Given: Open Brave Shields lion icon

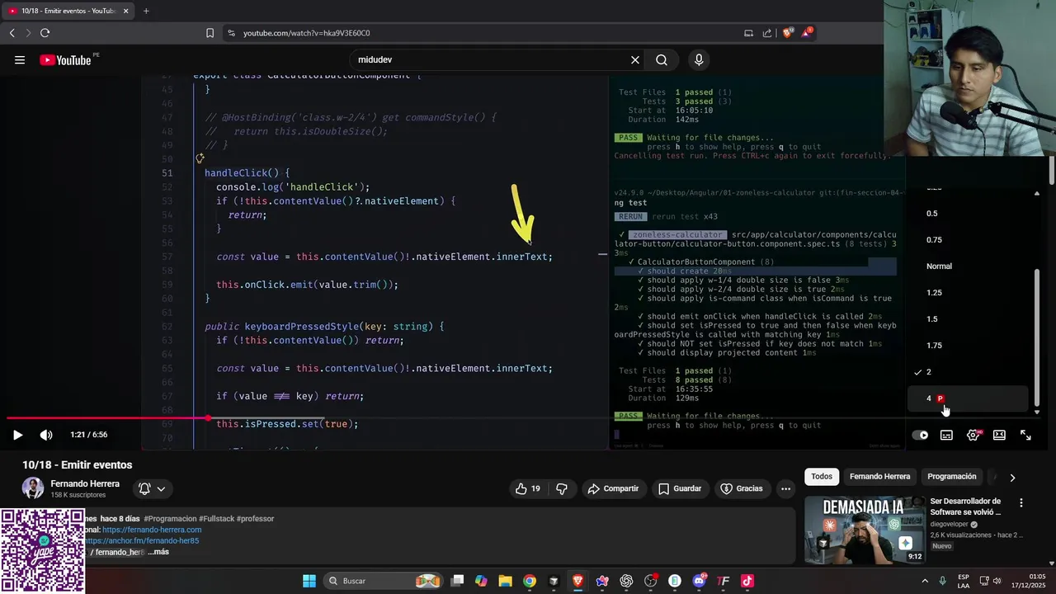Looking at the screenshot, I should [x=788, y=33].
